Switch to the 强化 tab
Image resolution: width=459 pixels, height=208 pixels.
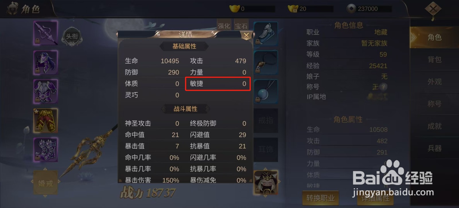click(224, 25)
